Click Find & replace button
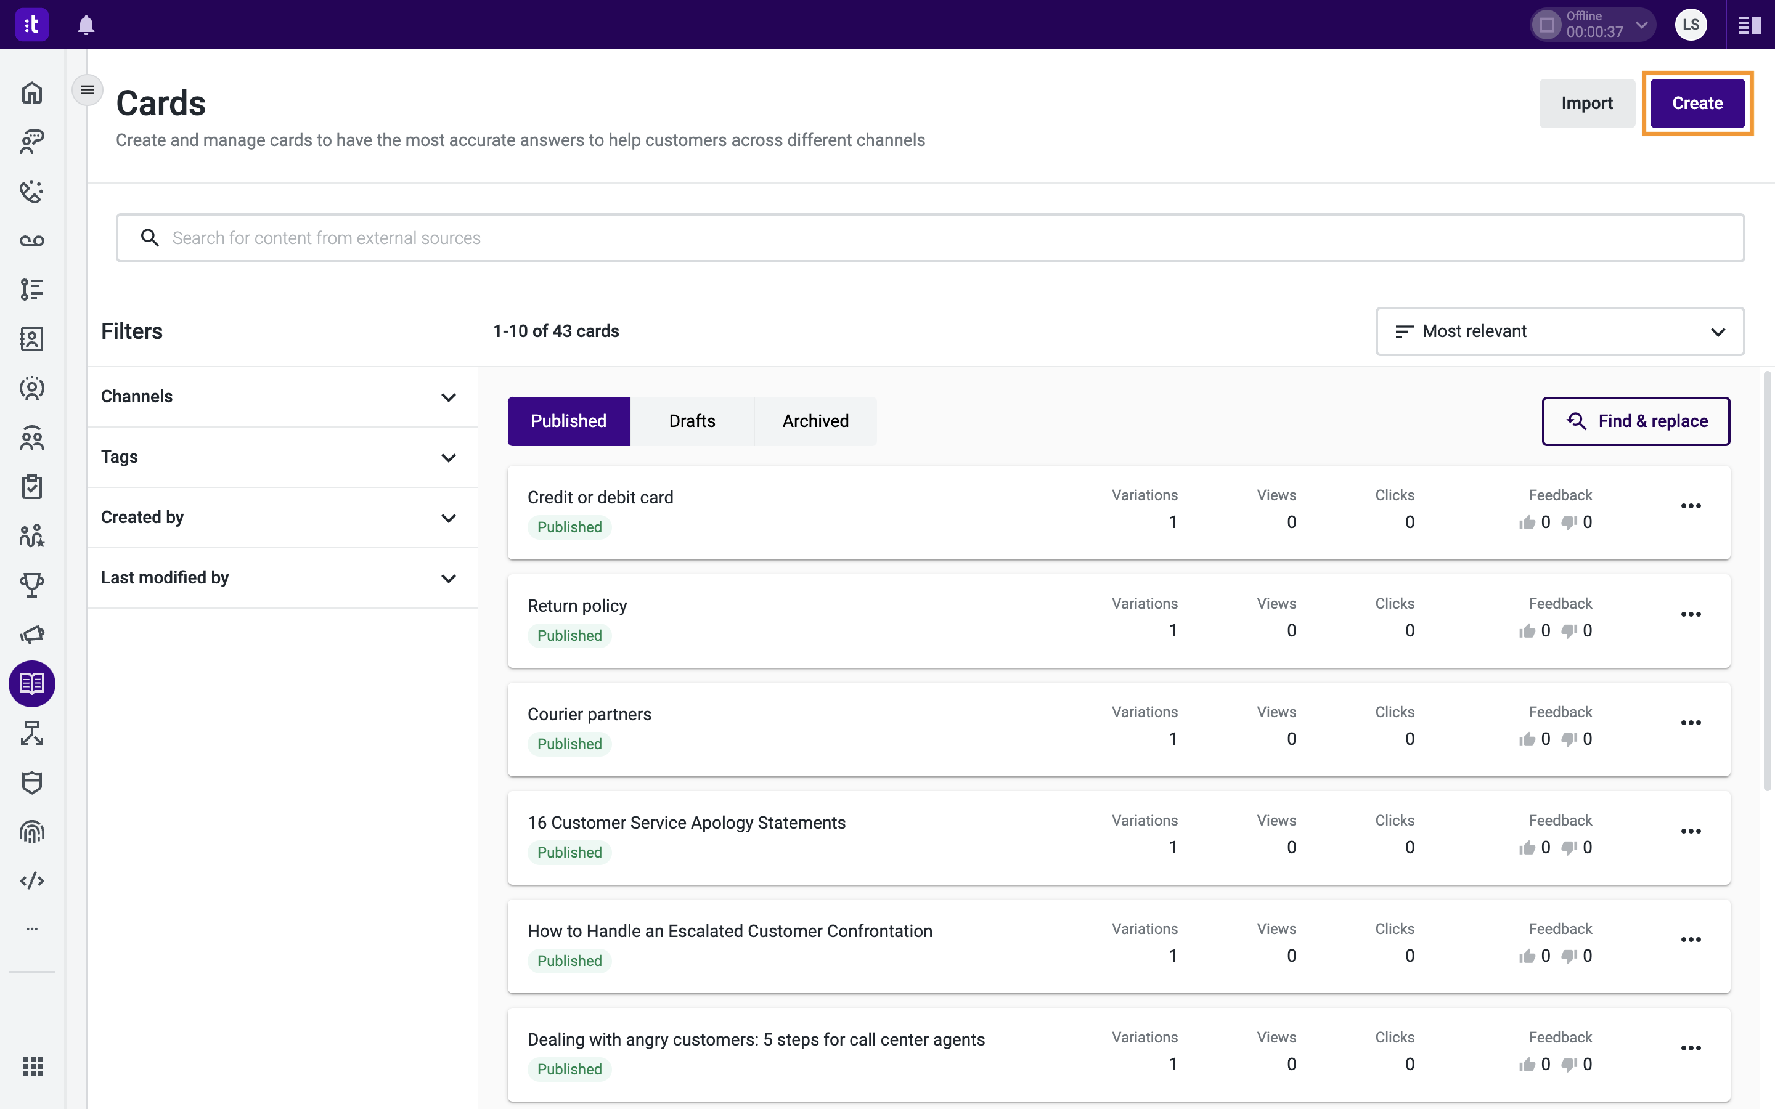The width and height of the screenshot is (1775, 1109). (1636, 421)
